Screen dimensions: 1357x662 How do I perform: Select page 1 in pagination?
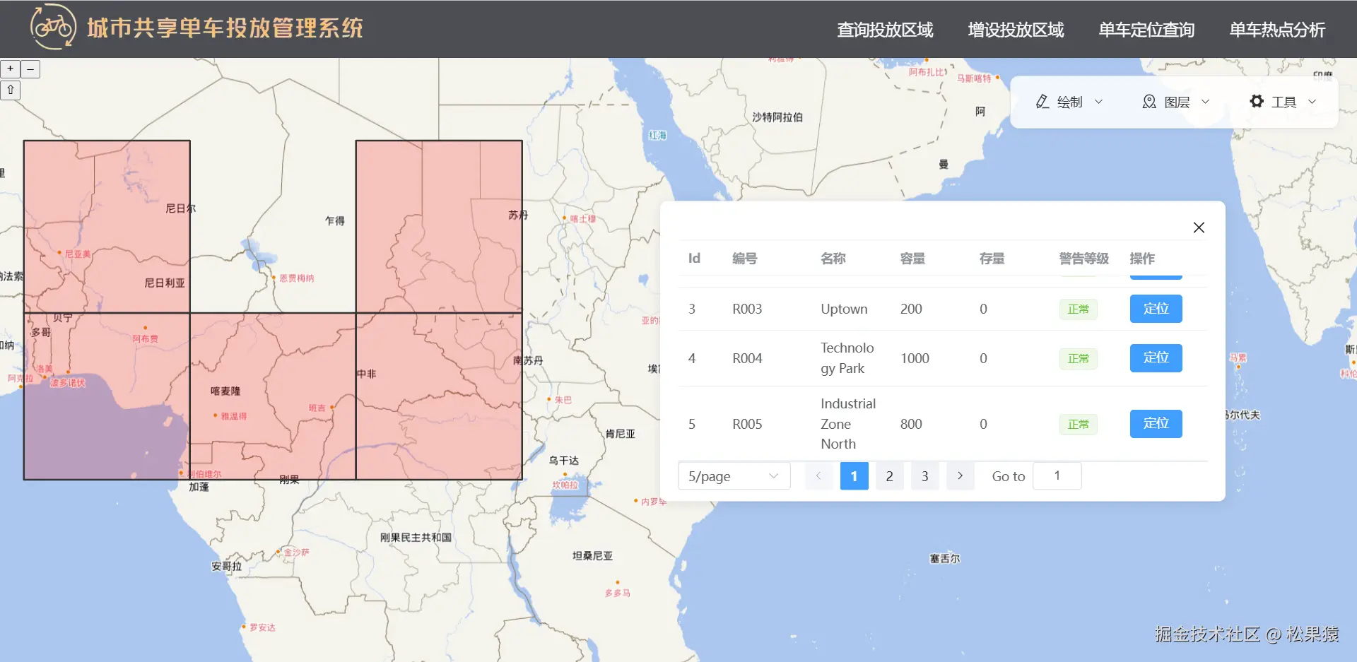(x=854, y=476)
